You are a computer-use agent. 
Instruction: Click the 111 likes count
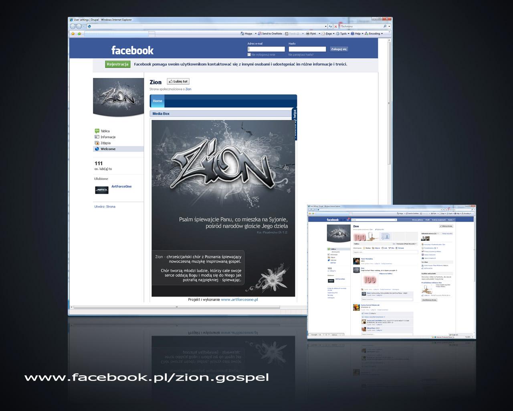click(99, 163)
